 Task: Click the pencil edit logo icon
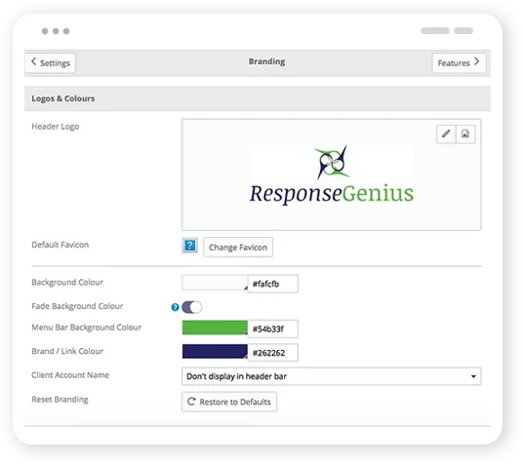(x=446, y=134)
